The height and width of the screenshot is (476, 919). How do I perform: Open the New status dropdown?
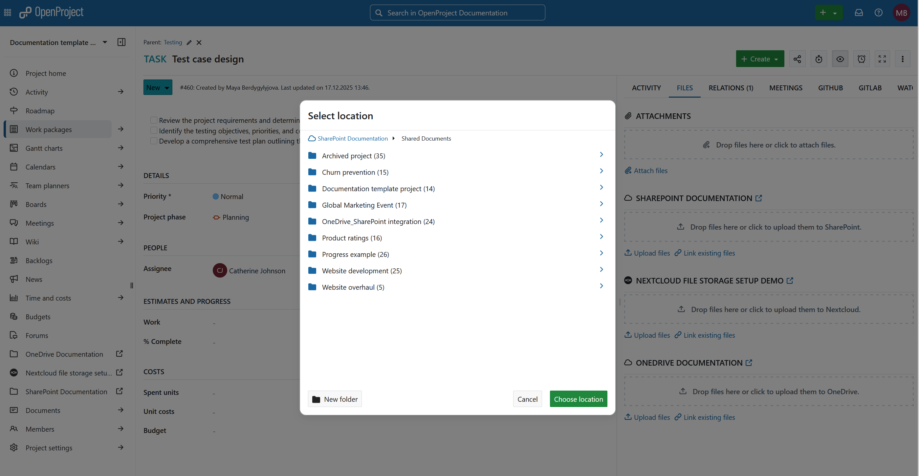coord(158,87)
